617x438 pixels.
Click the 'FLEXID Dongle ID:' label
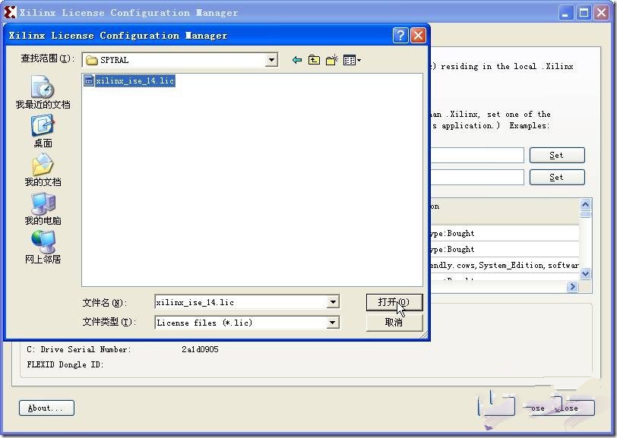tap(65, 364)
